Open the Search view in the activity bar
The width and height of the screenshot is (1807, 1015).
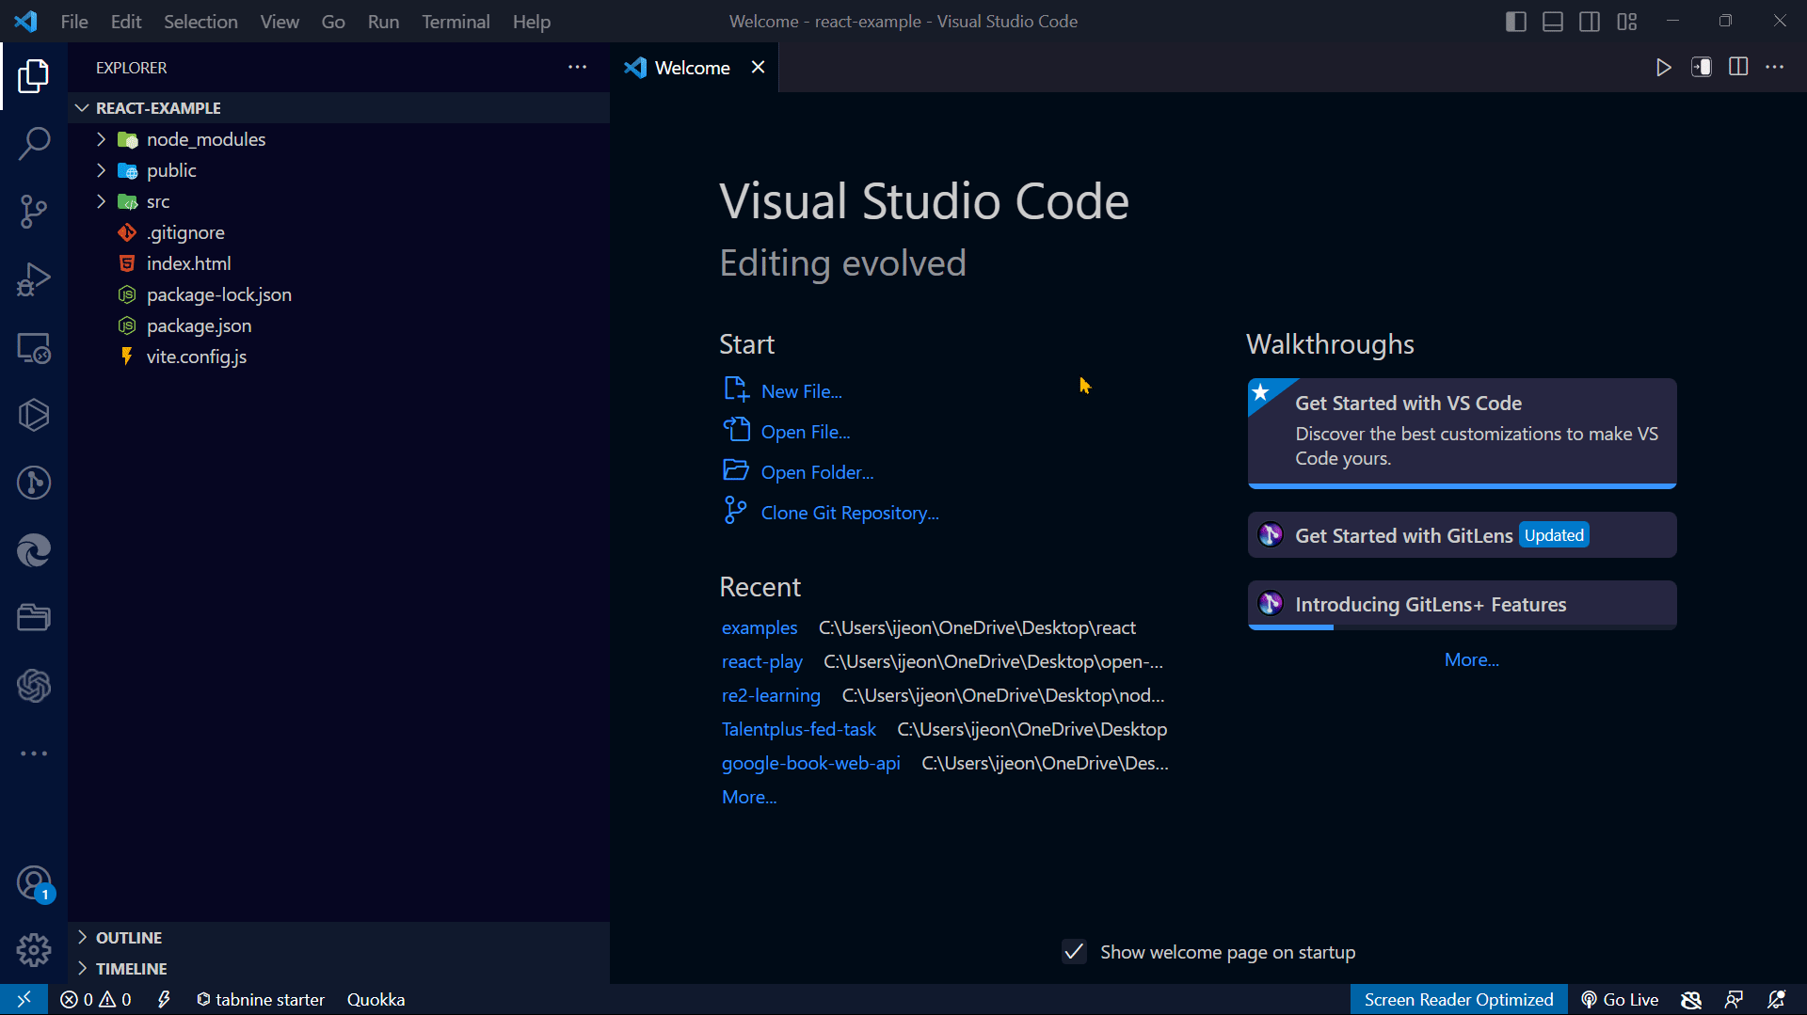(x=34, y=143)
